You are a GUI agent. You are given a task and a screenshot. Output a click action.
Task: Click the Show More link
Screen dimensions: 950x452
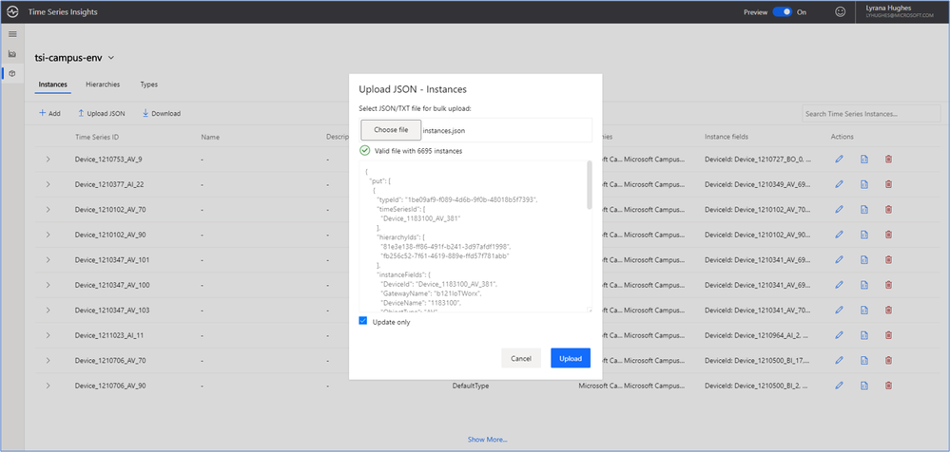click(x=487, y=440)
